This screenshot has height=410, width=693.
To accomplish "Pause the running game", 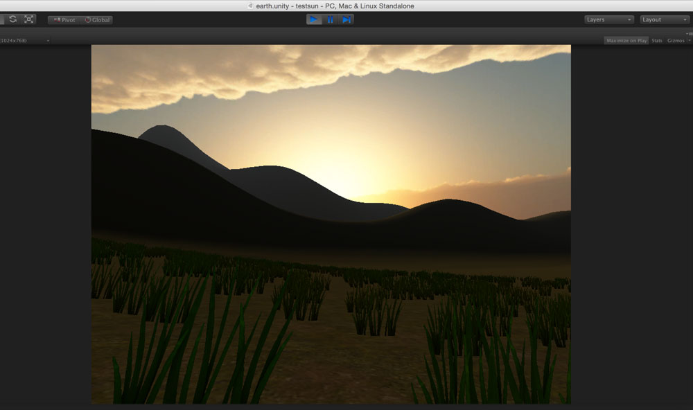I will [x=330, y=19].
